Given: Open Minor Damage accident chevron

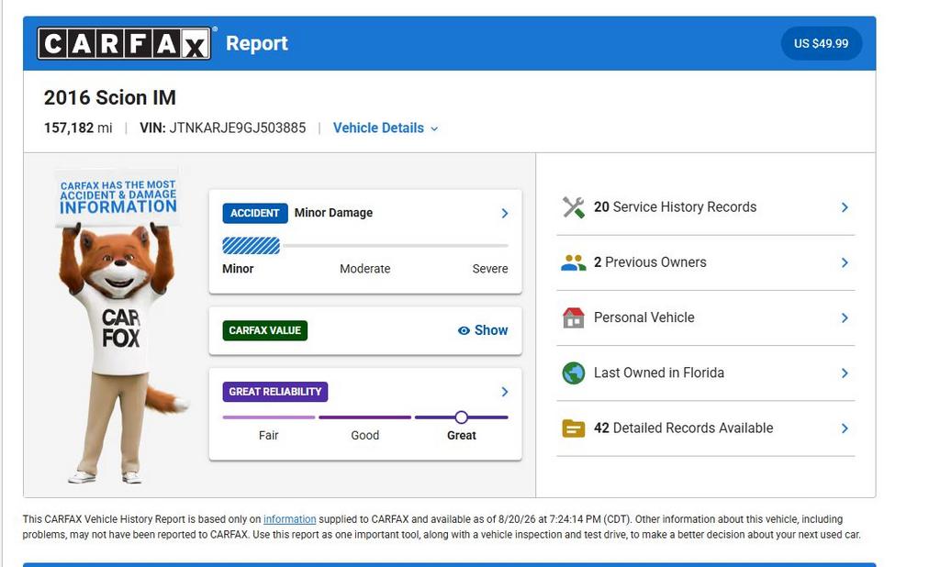Looking at the screenshot, I should click(x=505, y=214).
